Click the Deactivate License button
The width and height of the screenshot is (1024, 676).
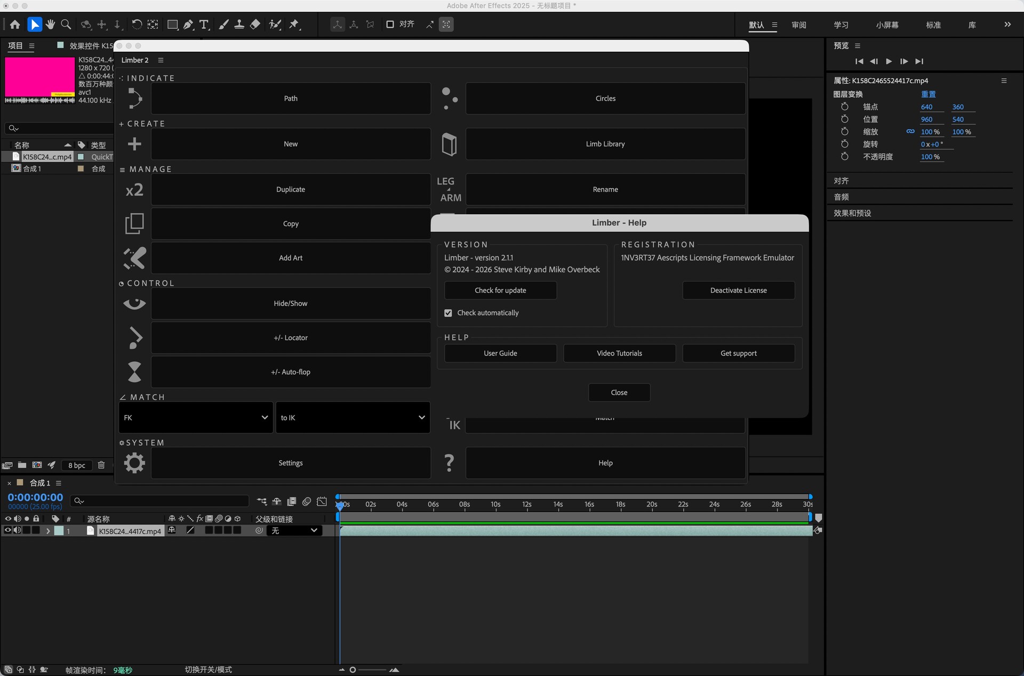(738, 291)
